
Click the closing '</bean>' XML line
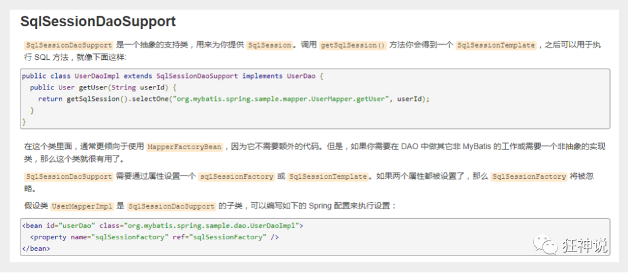pyautogui.click(x=36, y=249)
